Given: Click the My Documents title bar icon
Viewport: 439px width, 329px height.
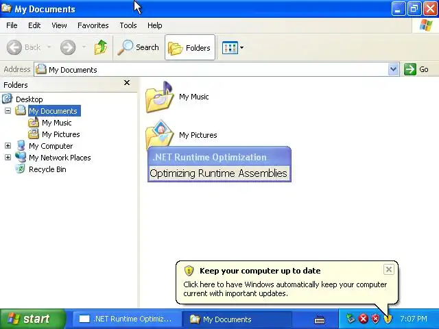Looking at the screenshot, I should (x=6, y=8).
